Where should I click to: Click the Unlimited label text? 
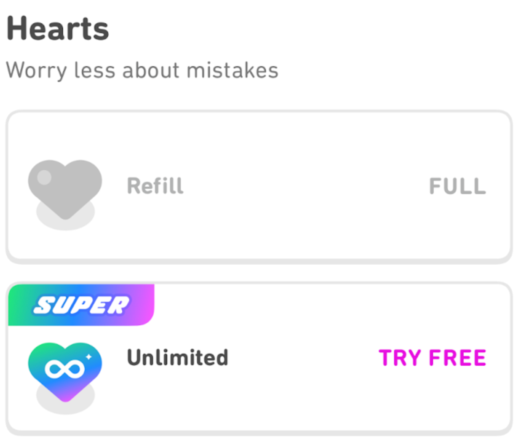[x=178, y=357]
